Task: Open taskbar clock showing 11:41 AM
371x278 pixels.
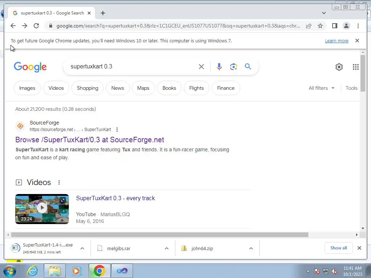Action: (352, 271)
